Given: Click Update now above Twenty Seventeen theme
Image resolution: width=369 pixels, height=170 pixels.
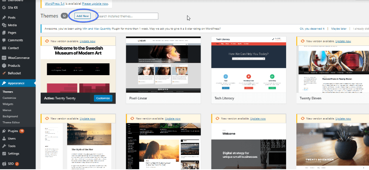Looking at the screenshot, I should point(343,119).
